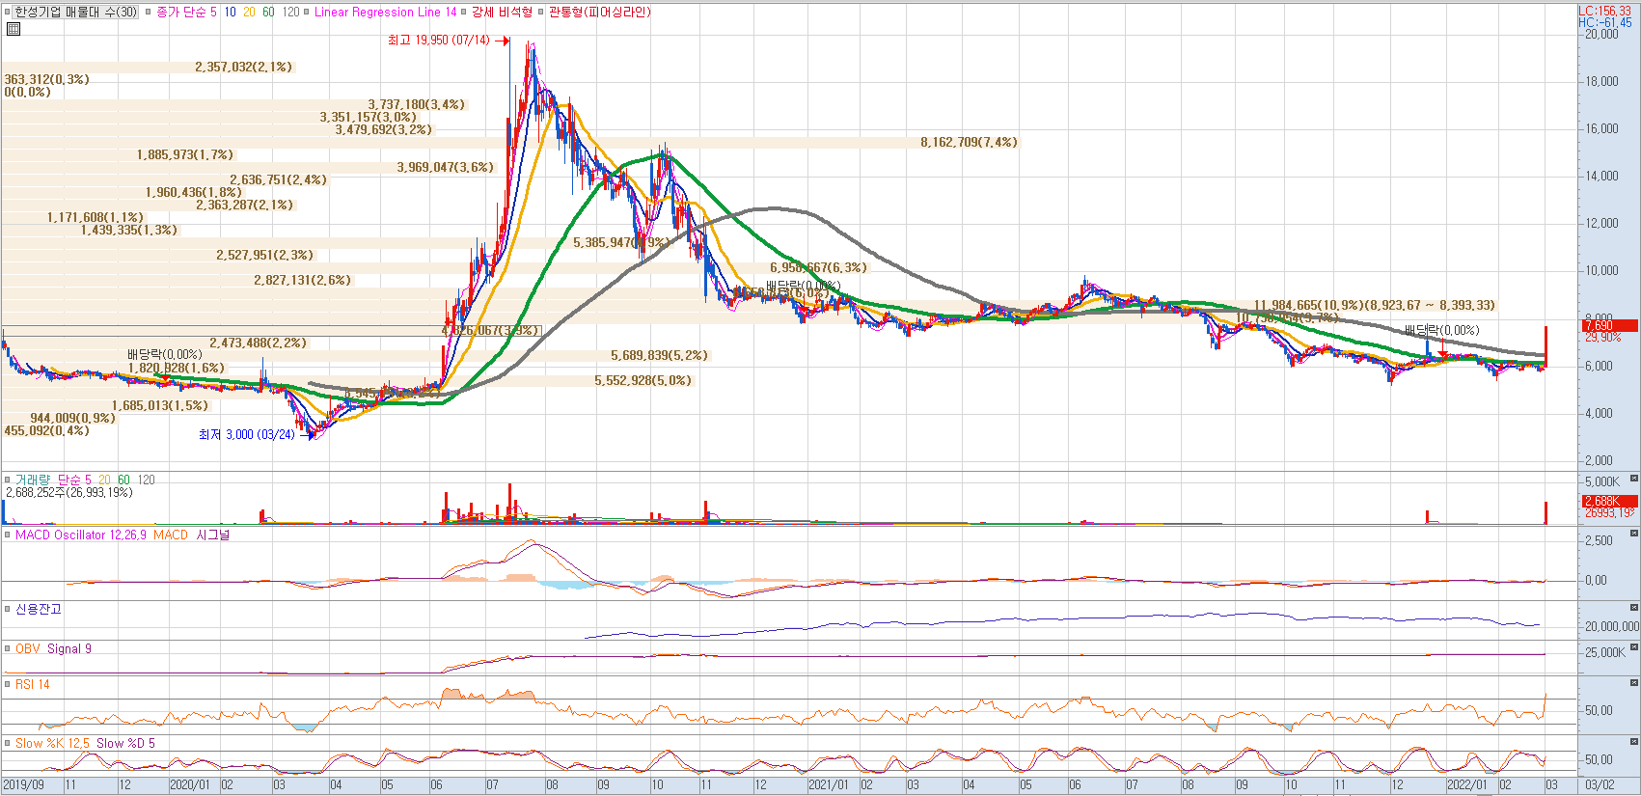Close the volume (거래량) sub-panel

click(x=1634, y=478)
